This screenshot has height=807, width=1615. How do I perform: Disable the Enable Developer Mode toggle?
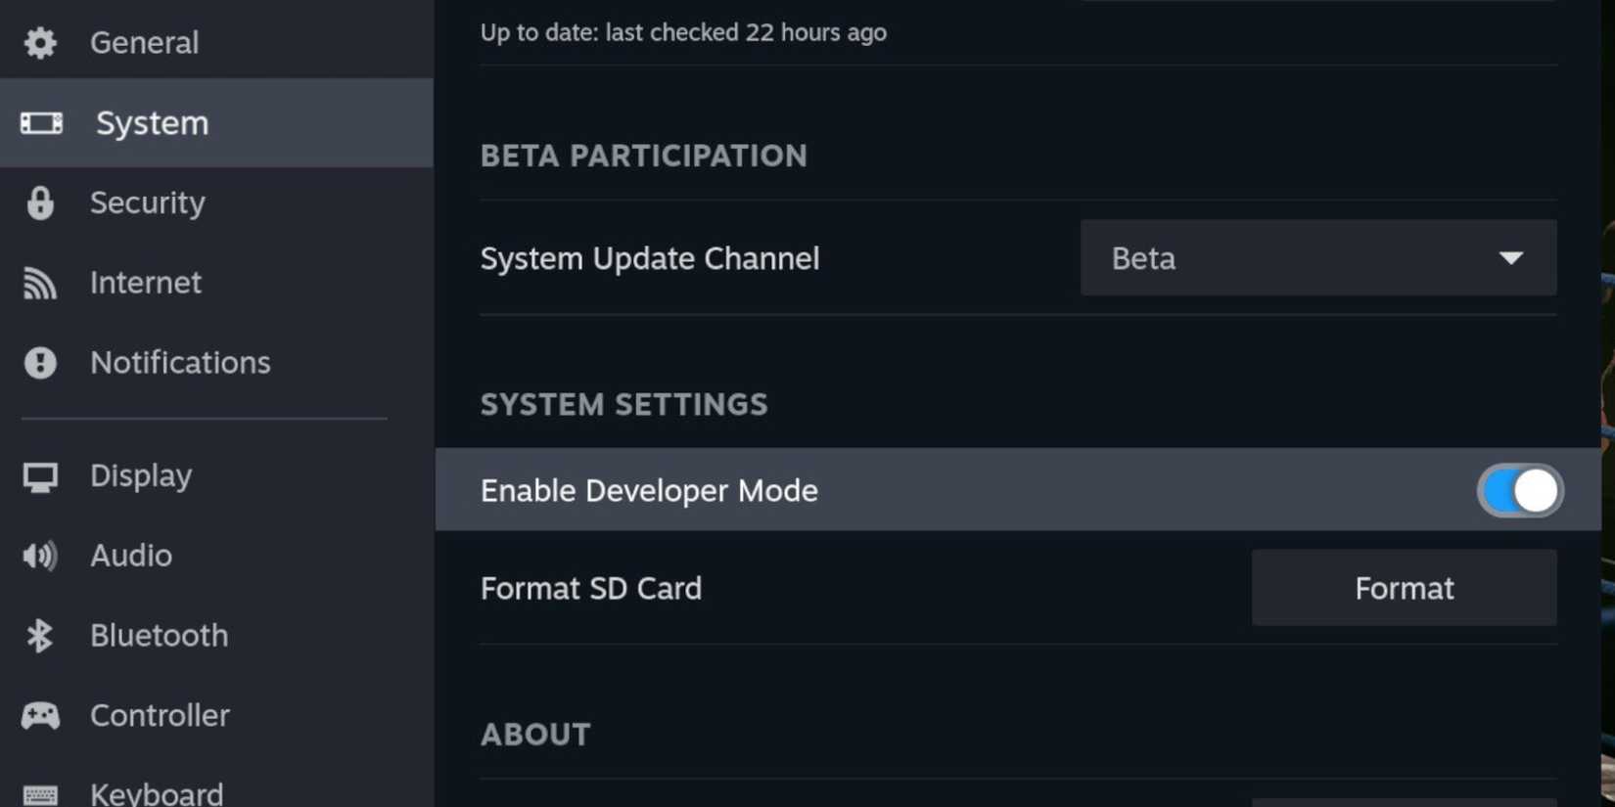pyautogui.click(x=1519, y=490)
